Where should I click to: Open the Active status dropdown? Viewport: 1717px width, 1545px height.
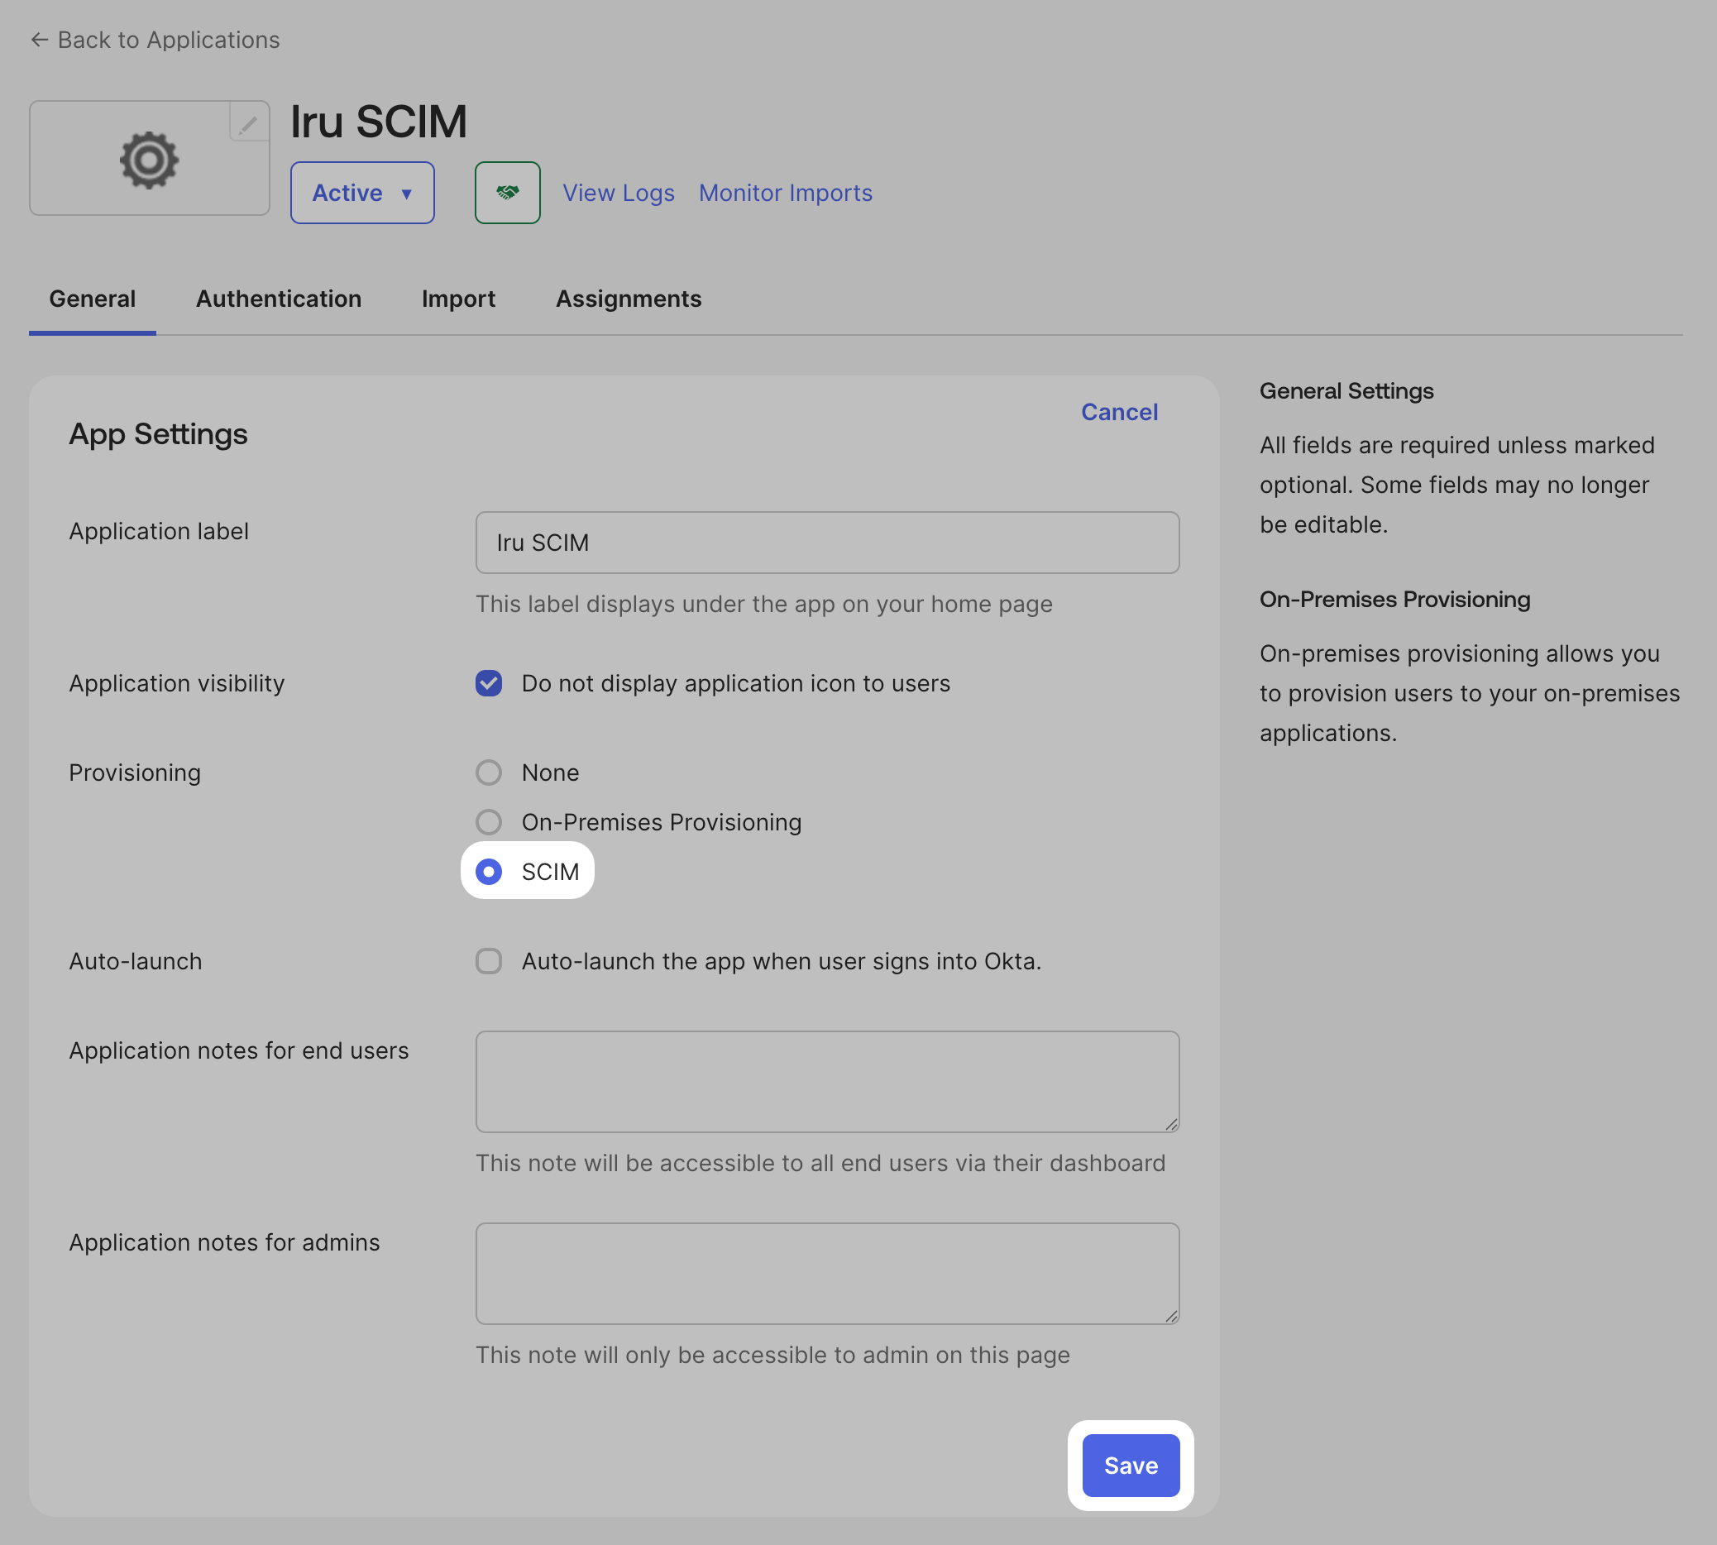(362, 193)
